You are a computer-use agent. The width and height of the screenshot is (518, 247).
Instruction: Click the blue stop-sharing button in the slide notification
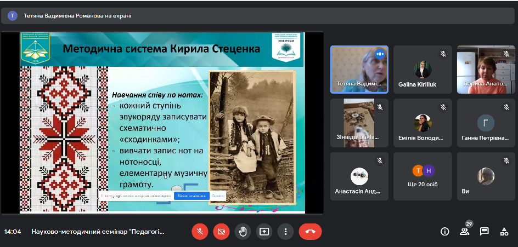point(192,196)
